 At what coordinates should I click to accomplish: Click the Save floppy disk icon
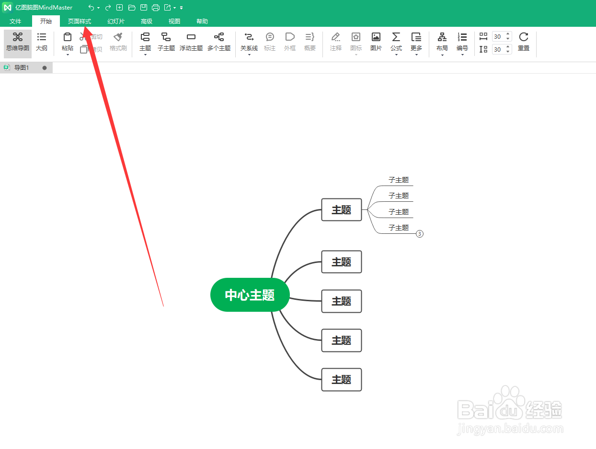pyautogui.click(x=144, y=8)
